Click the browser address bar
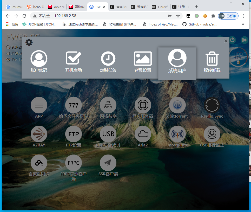Screen dimensions: 251x212 tap(104, 16)
